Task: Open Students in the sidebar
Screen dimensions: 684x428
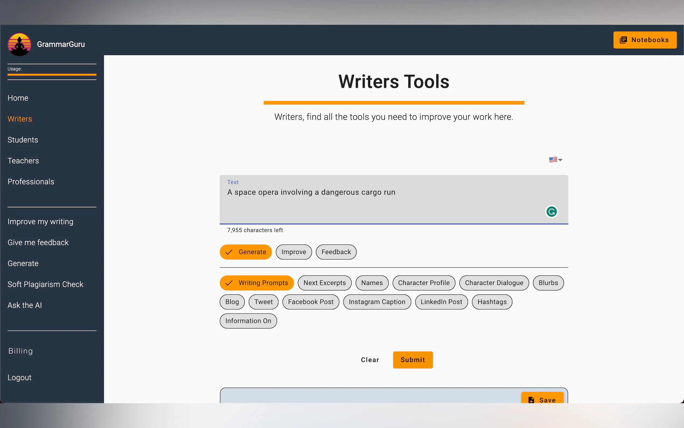Action: 23,140
